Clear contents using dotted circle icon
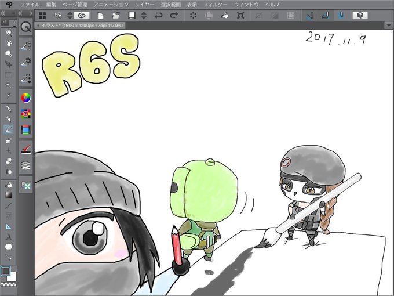Screen dimensions: 394x296 193,16
